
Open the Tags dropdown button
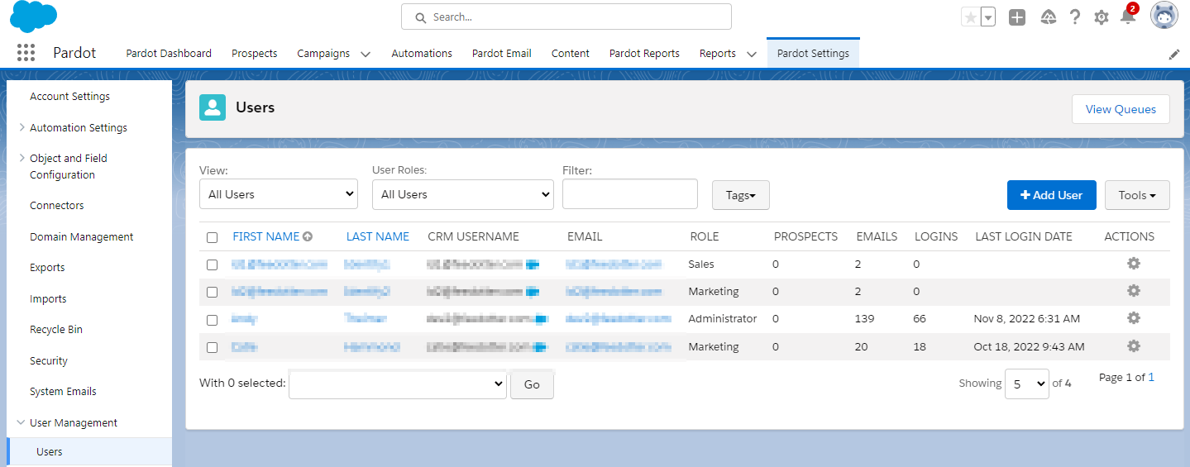tap(741, 195)
